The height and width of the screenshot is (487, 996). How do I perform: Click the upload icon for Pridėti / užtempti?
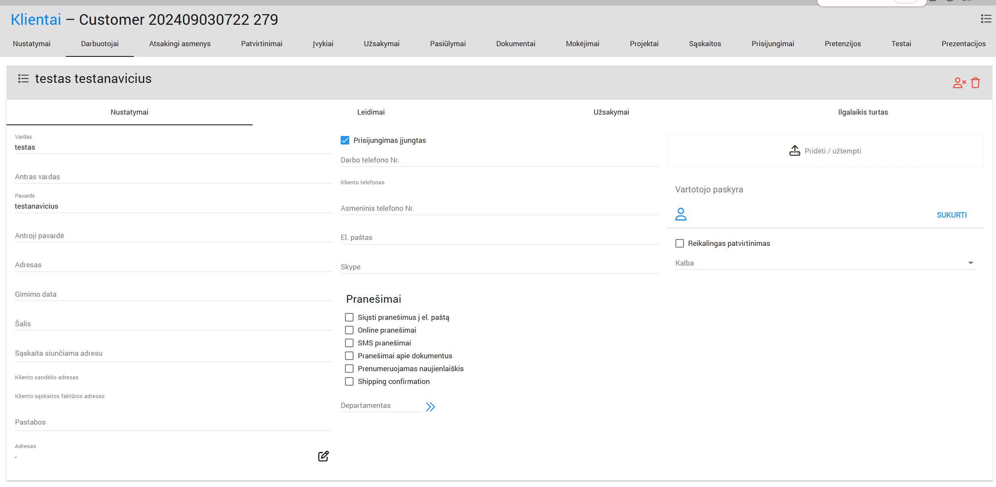click(795, 151)
